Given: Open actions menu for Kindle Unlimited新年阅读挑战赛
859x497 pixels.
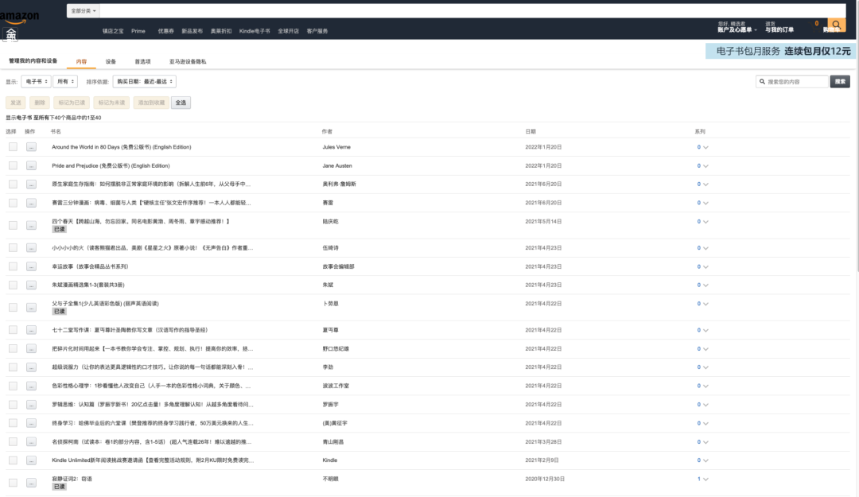Looking at the screenshot, I should (x=31, y=460).
